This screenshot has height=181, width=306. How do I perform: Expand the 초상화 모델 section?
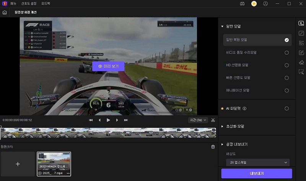point(222,127)
